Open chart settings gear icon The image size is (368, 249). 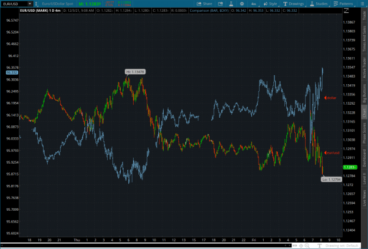click(x=242, y=4)
